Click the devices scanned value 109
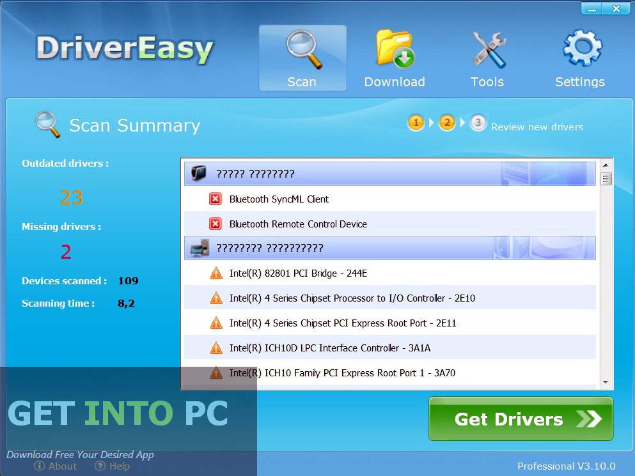 coord(129,281)
